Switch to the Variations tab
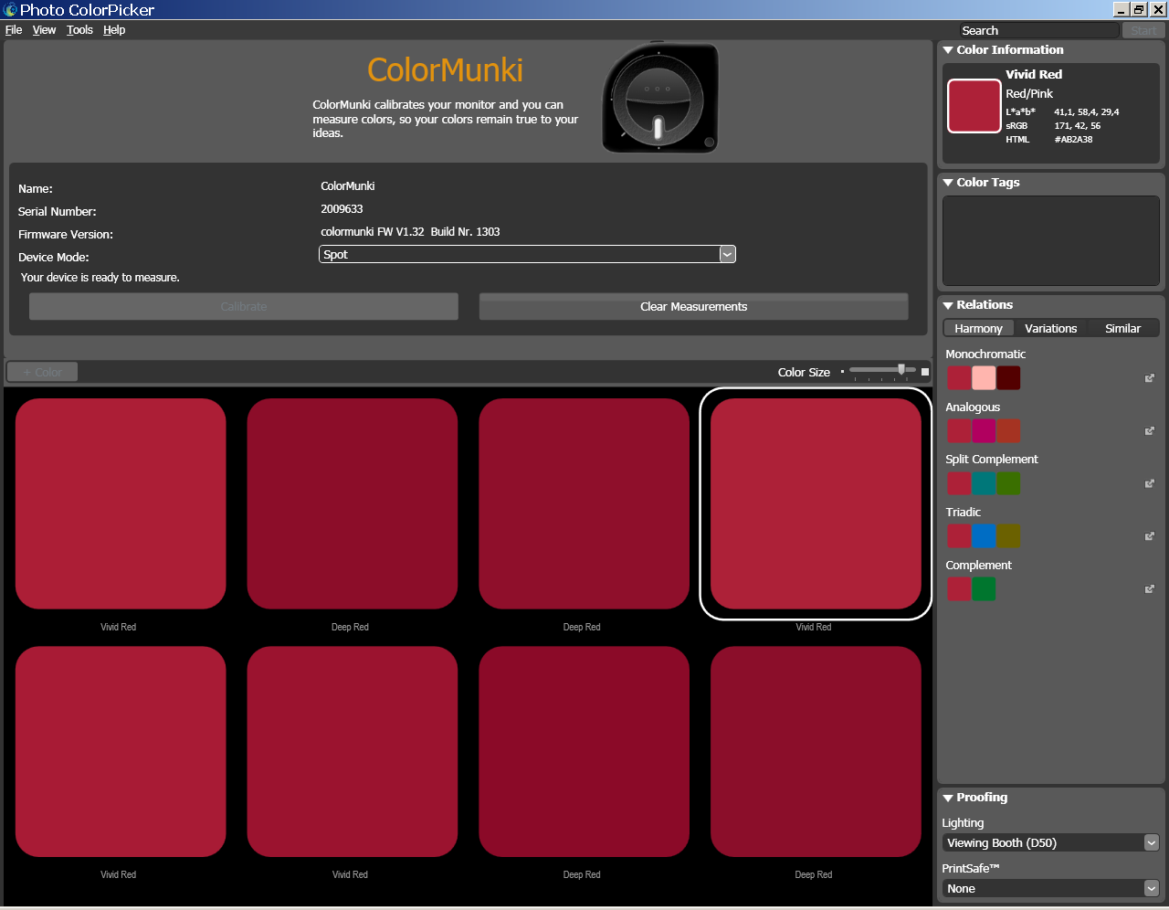This screenshot has height=910, width=1169. pyautogui.click(x=1050, y=328)
